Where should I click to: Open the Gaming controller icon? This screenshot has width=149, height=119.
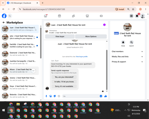[x=101, y=16]
